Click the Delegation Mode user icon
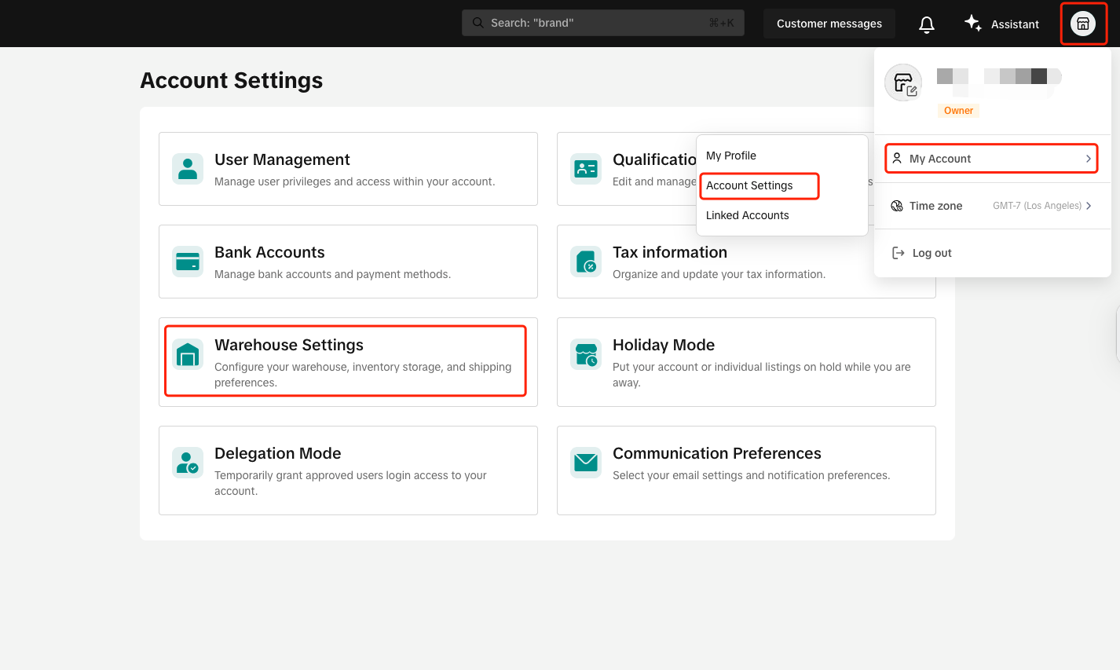The width and height of the screenshot is (1120, 670). (188, 463)
